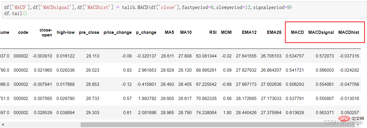Select MACD value 0.534757

pyautogui.click(x=295, y=56)
